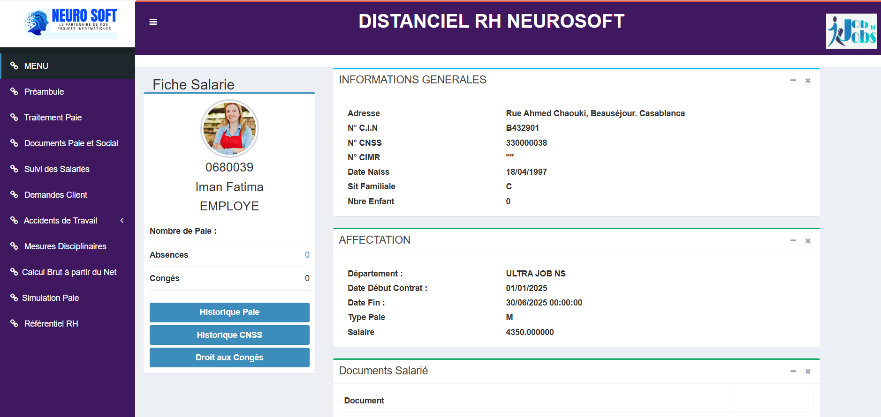Click department value ULTRA JOB NS

click(x=536, y=274)
